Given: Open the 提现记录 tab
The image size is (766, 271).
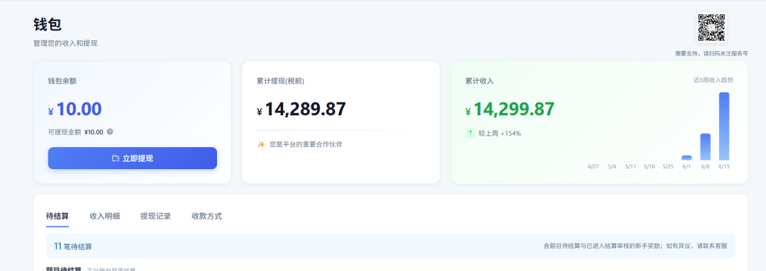Looking at the screenshot, I should pyautogui.click(x=155, y=216).
